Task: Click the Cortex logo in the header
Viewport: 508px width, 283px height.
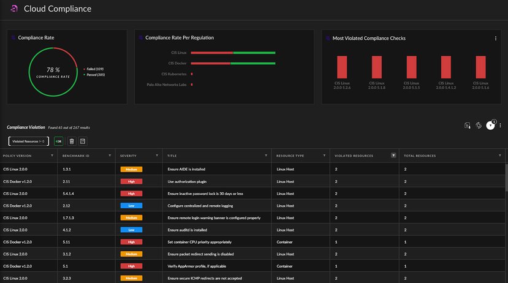Action: pyautogui.click(x=13, y=9)
